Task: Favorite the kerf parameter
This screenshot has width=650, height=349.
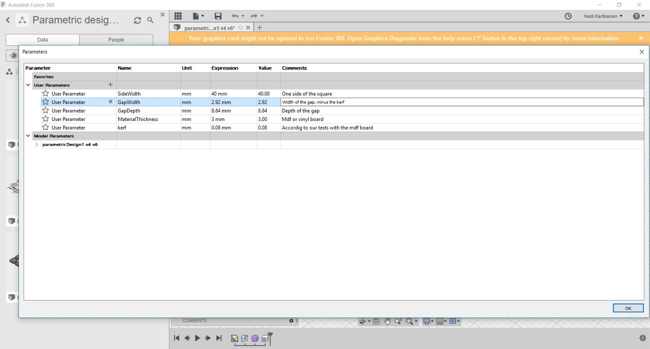Action: point(45,127)
